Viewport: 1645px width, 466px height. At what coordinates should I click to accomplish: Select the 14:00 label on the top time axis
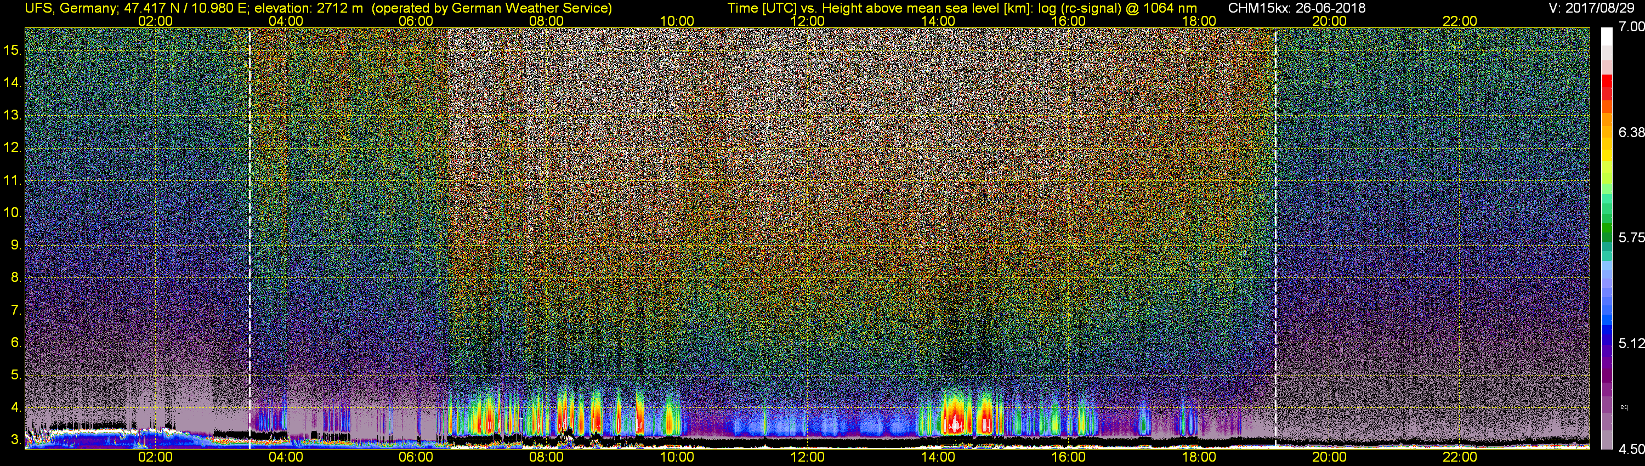pyautogui.click(x=938, y=21)
